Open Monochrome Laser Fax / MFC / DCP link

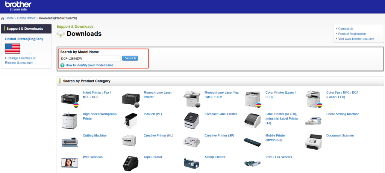click(x=221, y=95)
